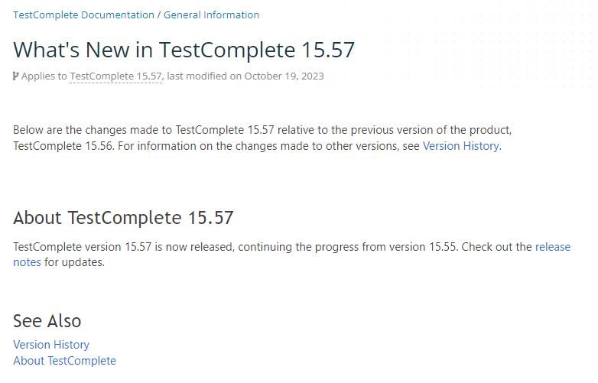The height and width of the screenshot is (383, 598).
Task: Click the About TestComplete 15.57 section heading
Action: click(x=123, y=218)
